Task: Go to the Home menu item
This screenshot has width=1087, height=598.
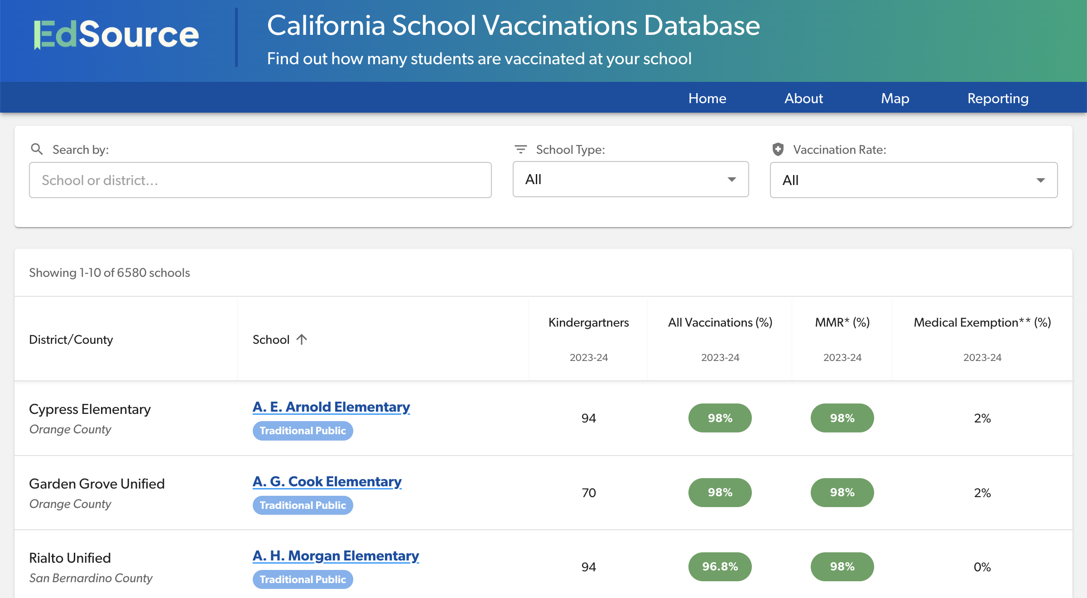Action: click(x=707, y=98)
